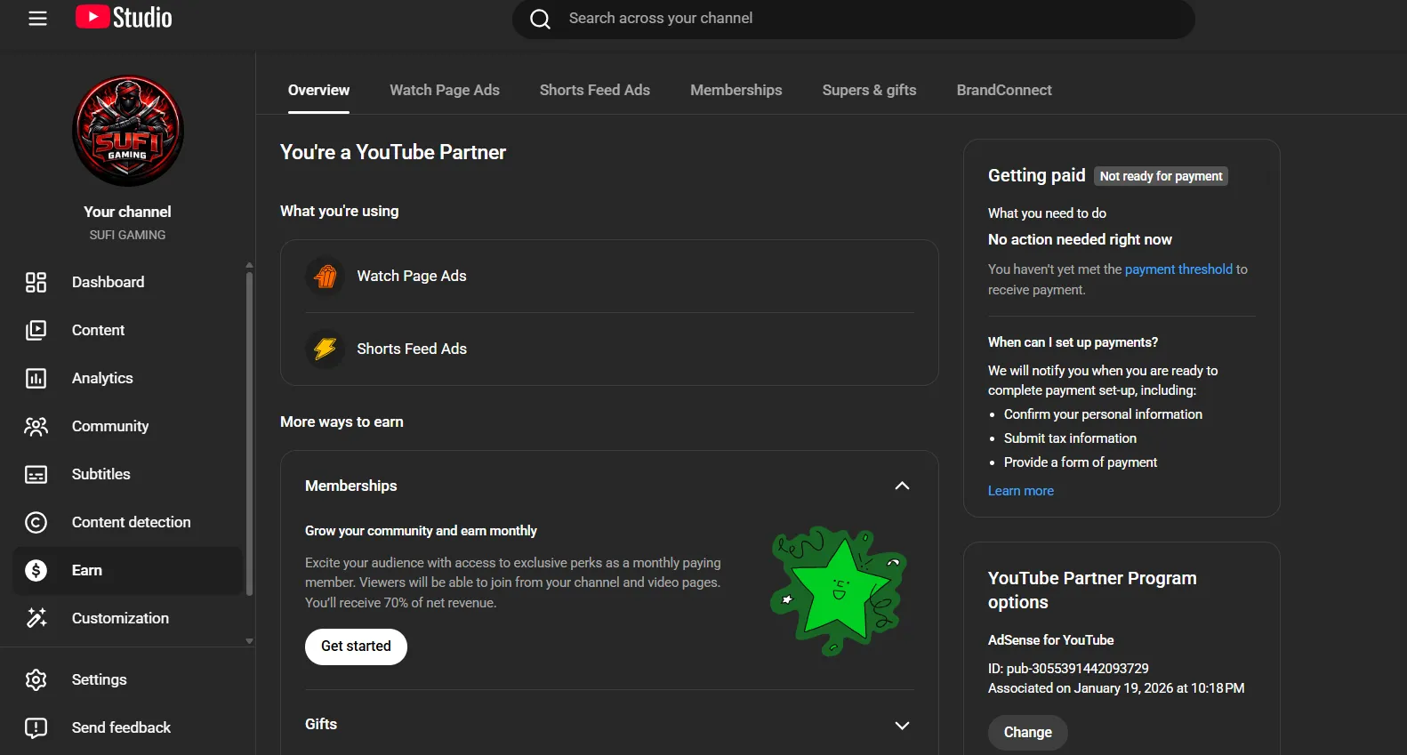The image size is (1407, 755).
Task: Click the Customization magic wand icon
Action: click(36, 618)
